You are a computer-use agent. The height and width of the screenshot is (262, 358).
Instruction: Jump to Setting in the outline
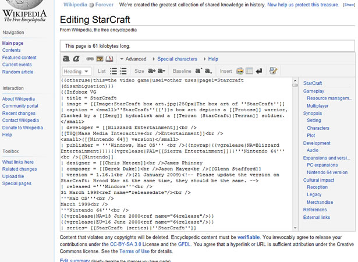click(x=314, y=121)
